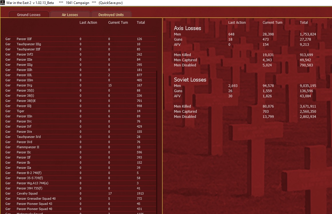Screen dimensions: 332x214
Task: Select the Panzer Ib row
Action: 81,163
